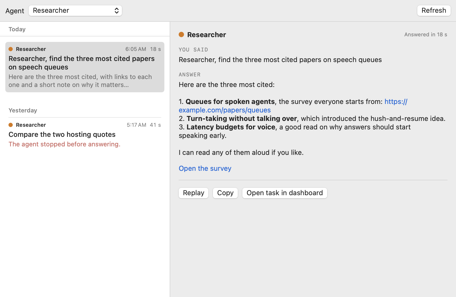Click the orange dot on the 5:17 AM entry
Image resolution: width=456 pixels, height=297 pixels.
point(11,125)
